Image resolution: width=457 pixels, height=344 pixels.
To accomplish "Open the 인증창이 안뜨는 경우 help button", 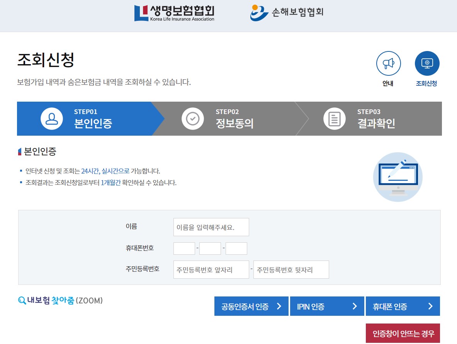I will pyautogui.click(x=403, y=333).
